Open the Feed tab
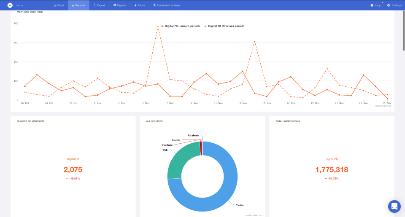Image resolution: width=405 pixels, height=217 pixels. coord(58,5)
